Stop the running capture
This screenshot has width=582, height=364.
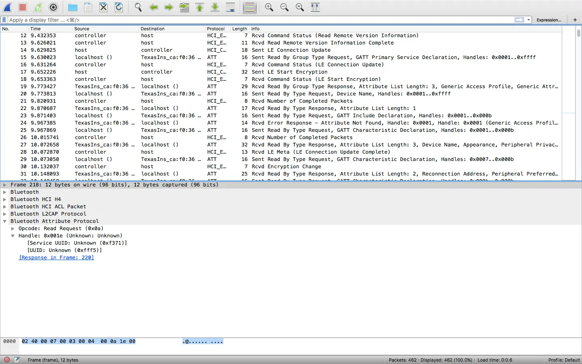(22, 7)
